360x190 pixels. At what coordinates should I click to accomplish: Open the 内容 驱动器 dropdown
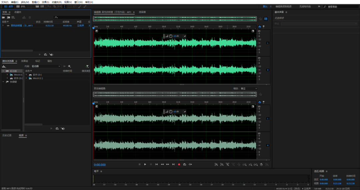coord(46,66)
